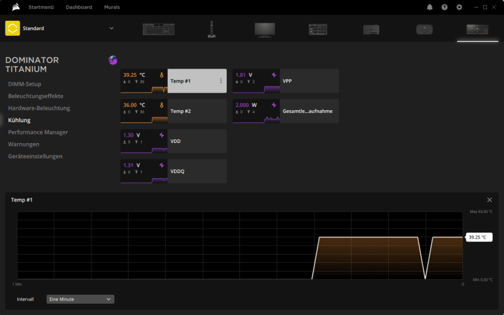Open the settings gear icon
Viewport: 504px width, 315px height.
459,7
